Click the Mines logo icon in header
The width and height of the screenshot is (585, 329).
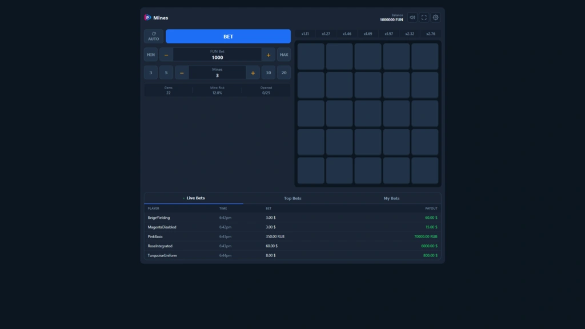click(147, 18)
